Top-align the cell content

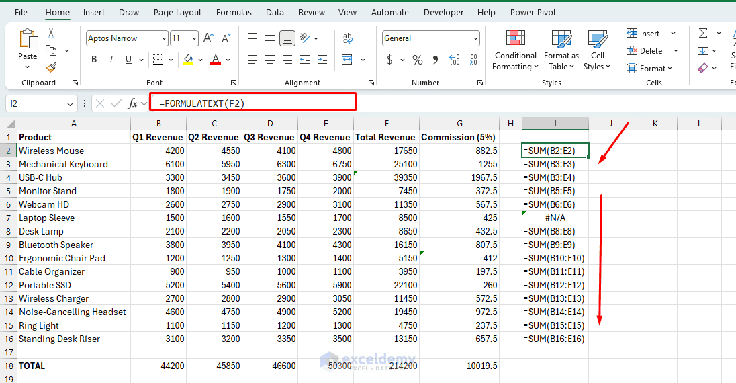coord(252,38)
